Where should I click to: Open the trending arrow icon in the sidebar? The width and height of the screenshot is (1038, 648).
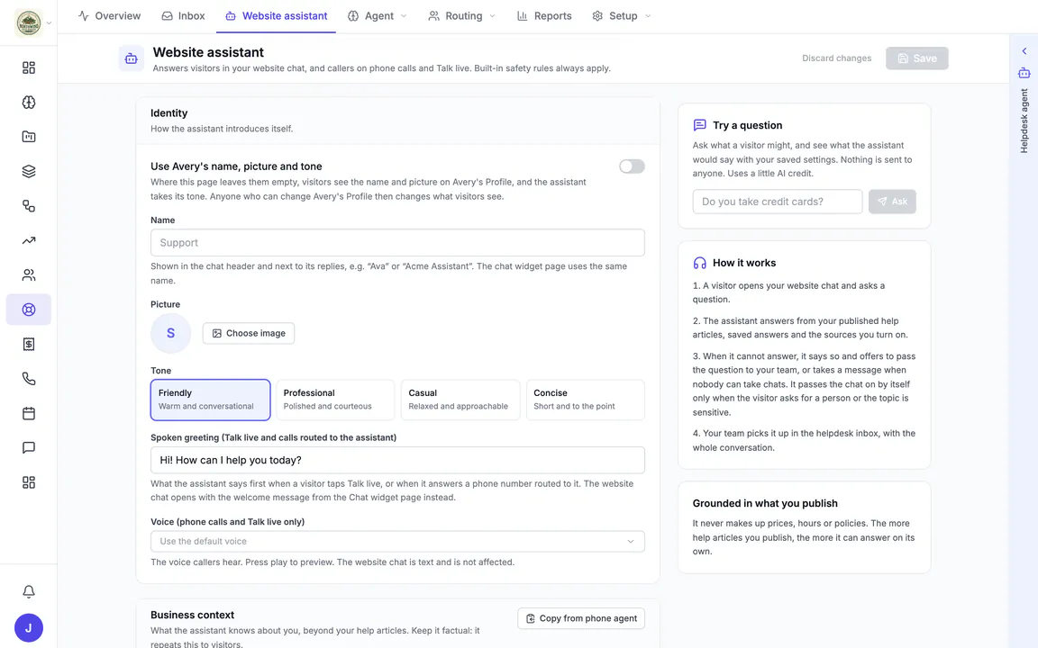(x=29, y=240)
